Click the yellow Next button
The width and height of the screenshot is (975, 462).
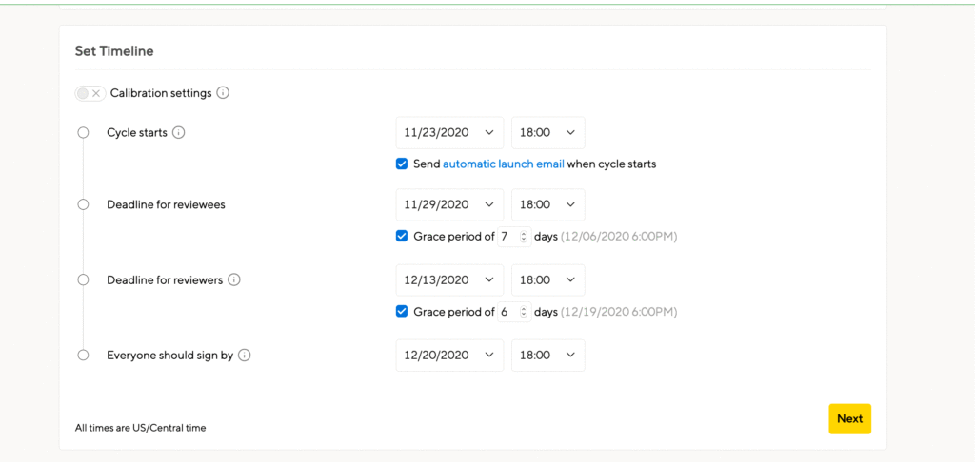tap(849, 419)
